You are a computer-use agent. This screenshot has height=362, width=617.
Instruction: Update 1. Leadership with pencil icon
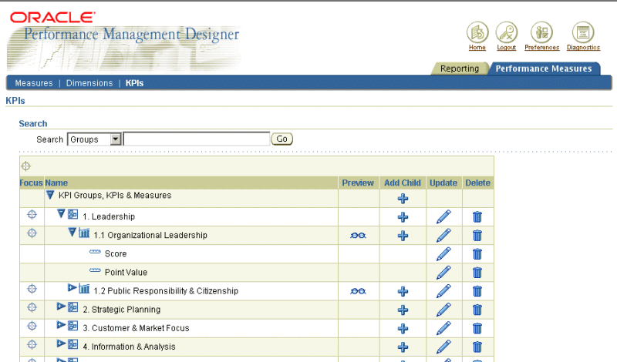tap(443, 216)
